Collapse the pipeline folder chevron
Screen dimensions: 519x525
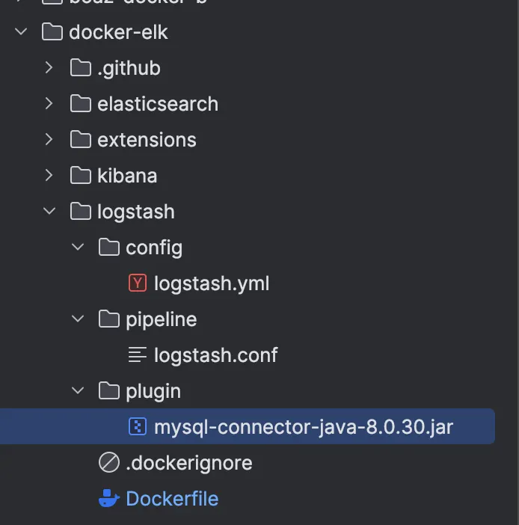click(78, 319)
